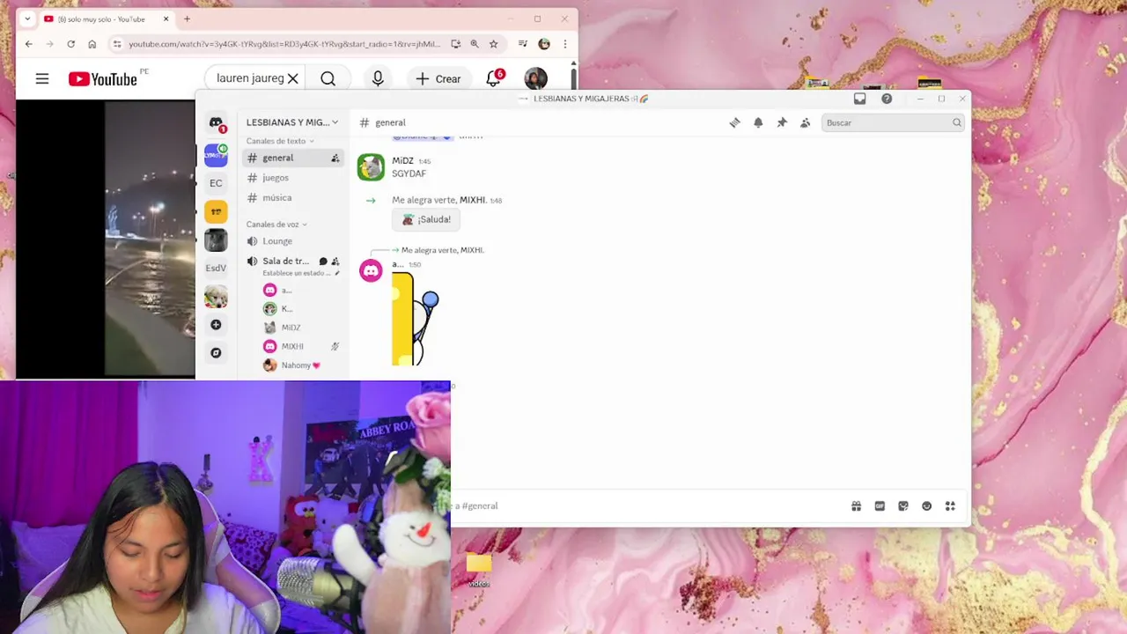Open the EC server in Discord sidebar
The height and width of the screenshot is (634, 1127).
(x=216, y=183)
